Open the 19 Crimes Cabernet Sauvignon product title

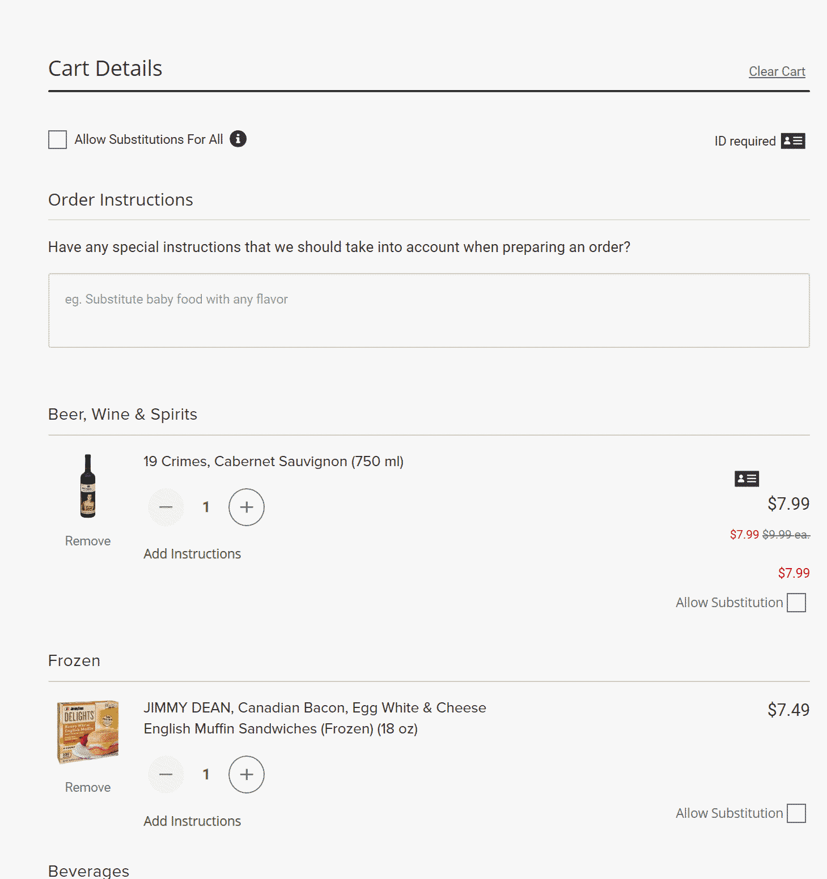pyautogui.click(x=273, y=462)
